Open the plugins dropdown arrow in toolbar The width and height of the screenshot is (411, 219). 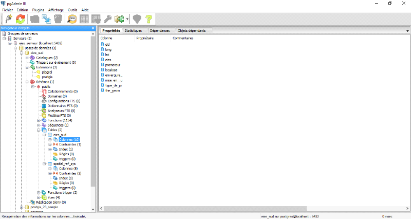[127, 19]
